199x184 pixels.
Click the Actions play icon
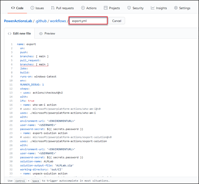83,8
